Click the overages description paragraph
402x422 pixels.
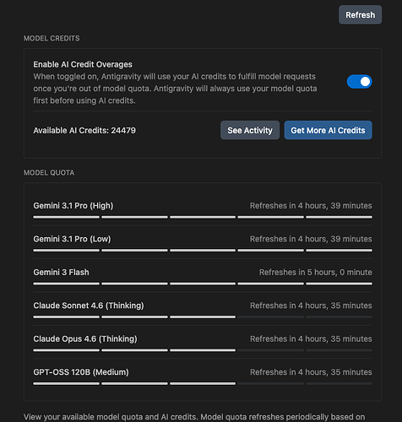pos(175,89)
